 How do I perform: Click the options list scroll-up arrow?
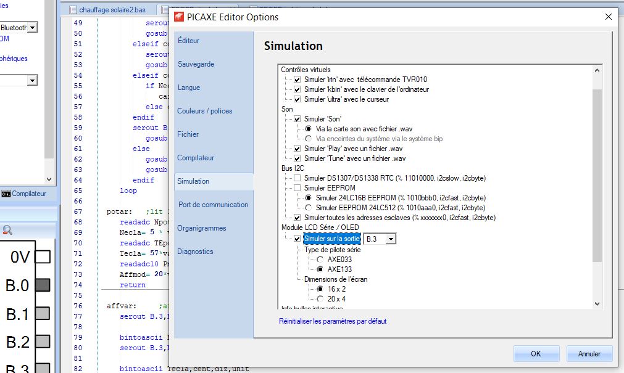[x=597, y=70]
